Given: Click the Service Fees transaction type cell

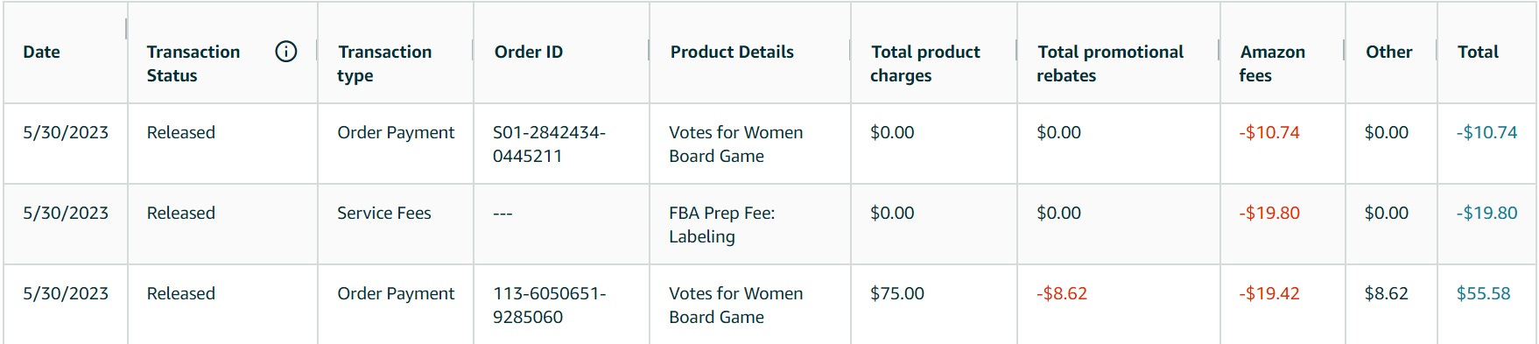Looking at the screenshot, I should pyautogui.click(x=384, y=213).
